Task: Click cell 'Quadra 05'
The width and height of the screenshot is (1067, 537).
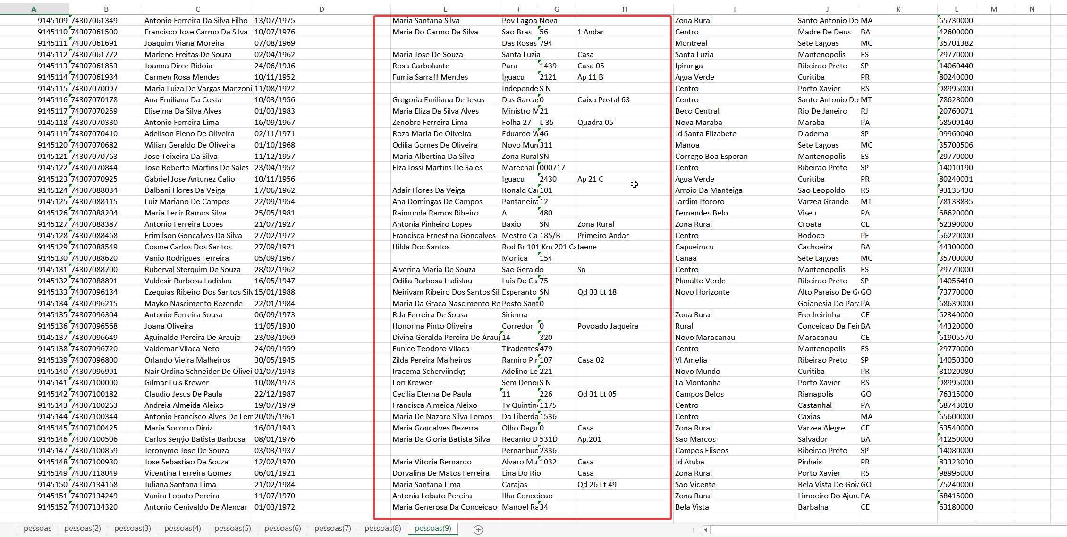Action: 625,122
